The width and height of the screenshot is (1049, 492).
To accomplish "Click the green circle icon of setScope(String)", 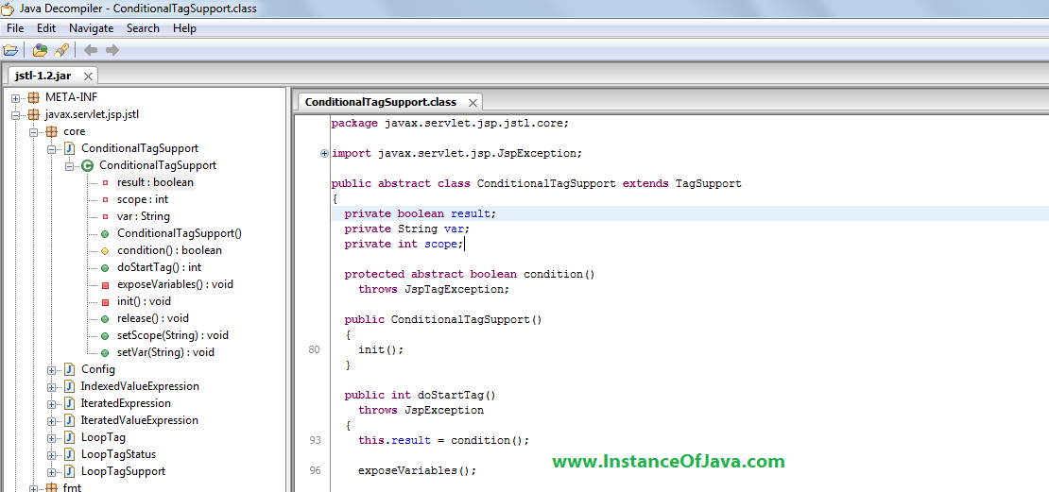I will tap(105, 336).
